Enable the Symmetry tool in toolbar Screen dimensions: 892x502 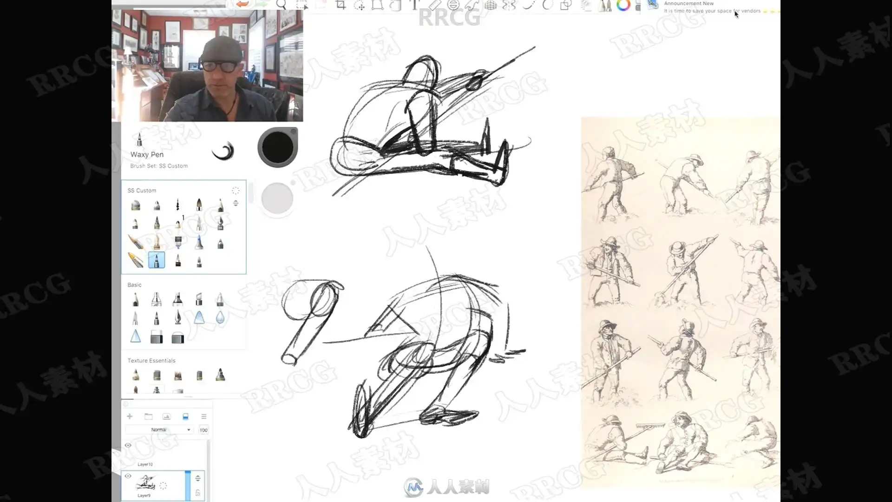(509, 5)
